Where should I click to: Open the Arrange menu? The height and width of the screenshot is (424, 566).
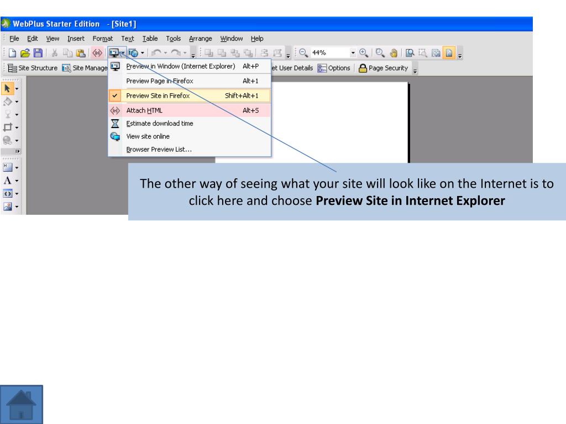click(x=200, y=39)
